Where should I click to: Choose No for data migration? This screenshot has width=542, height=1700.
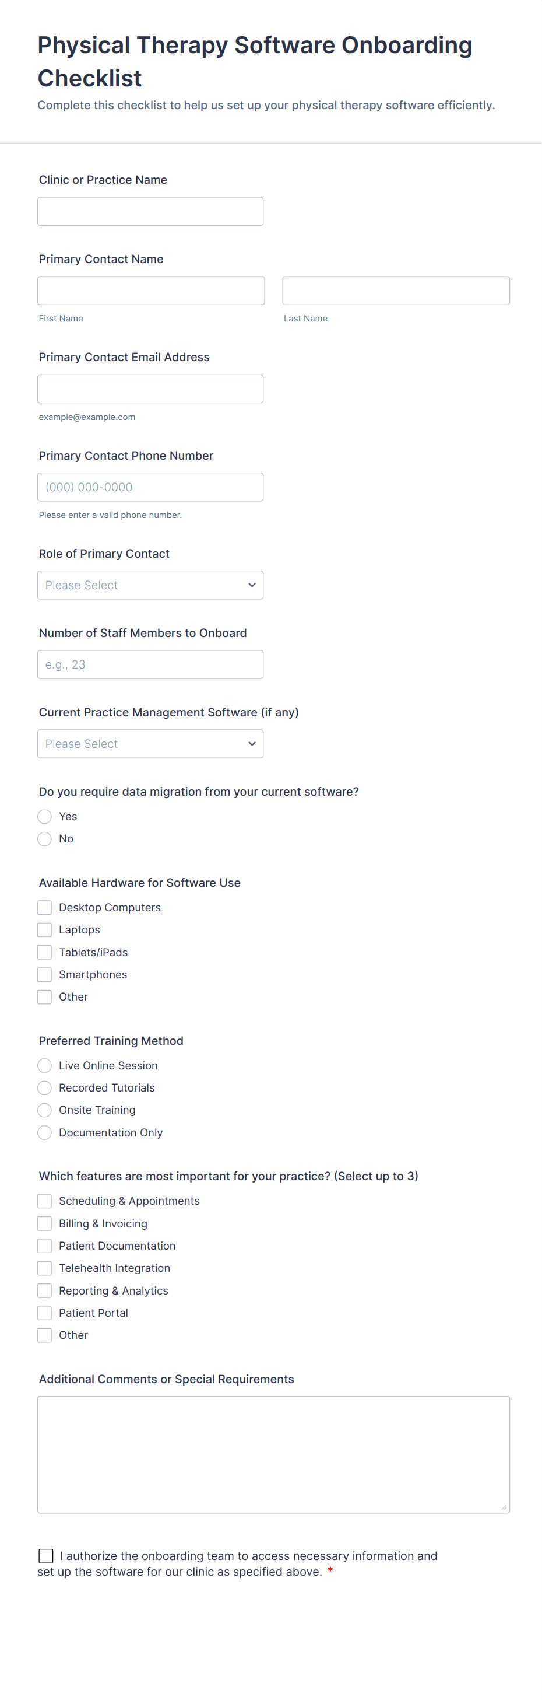45,839
